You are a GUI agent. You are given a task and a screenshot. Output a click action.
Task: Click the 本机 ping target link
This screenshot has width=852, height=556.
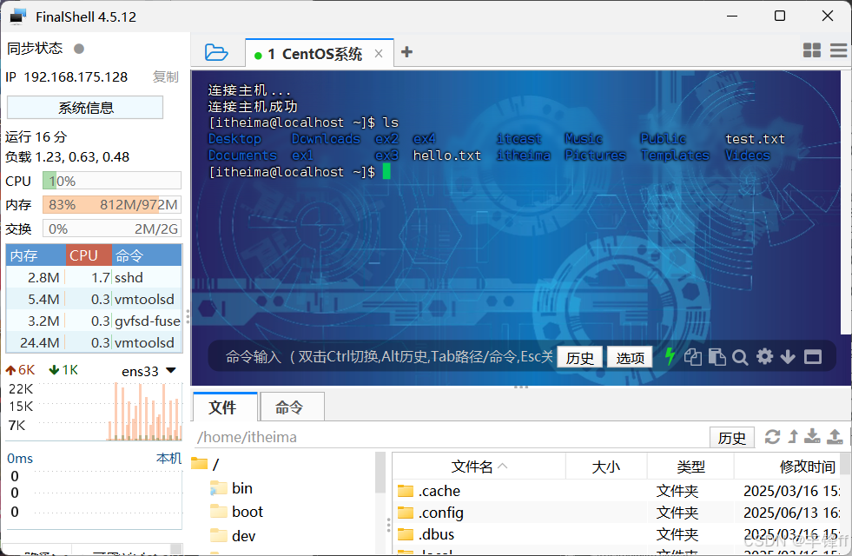click(168, 458)
